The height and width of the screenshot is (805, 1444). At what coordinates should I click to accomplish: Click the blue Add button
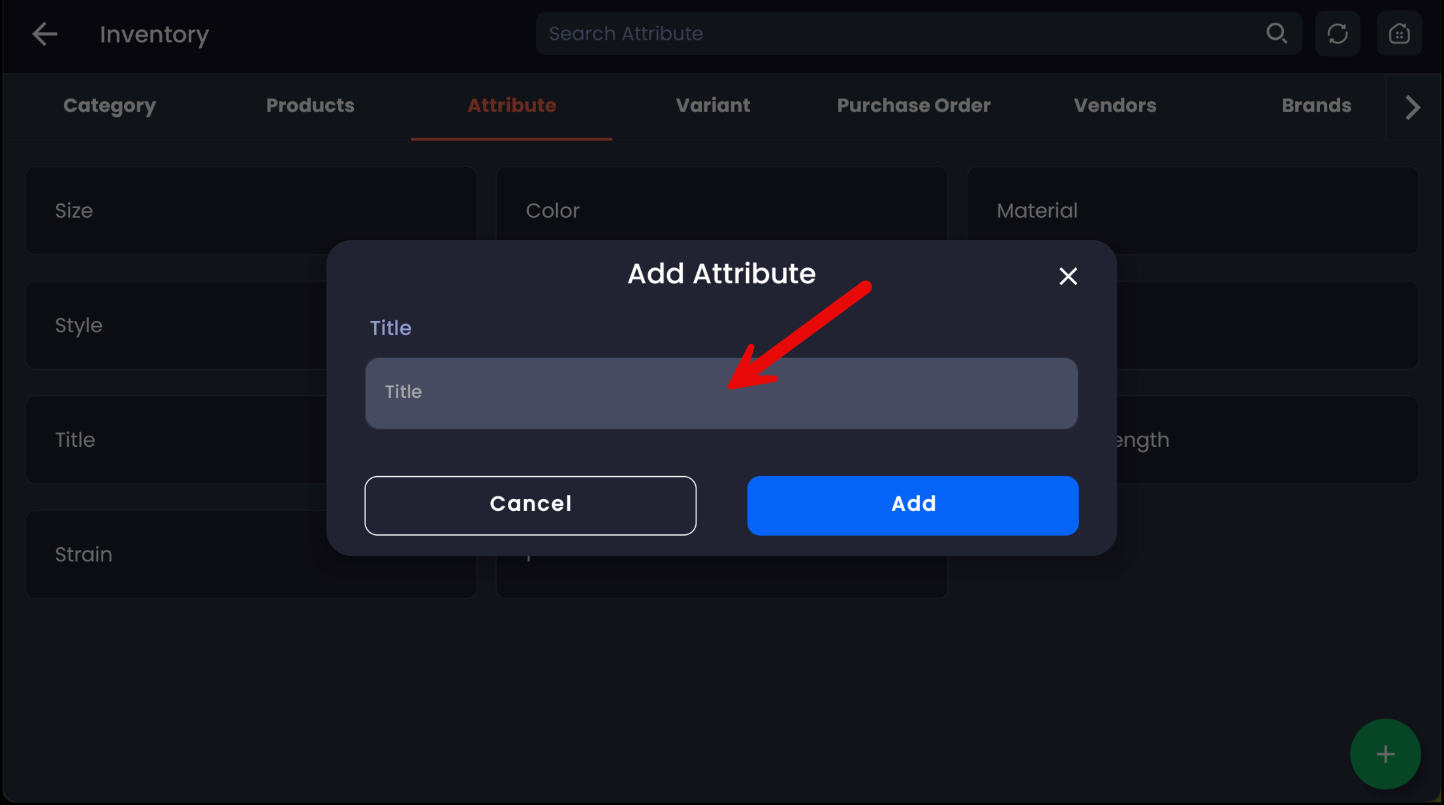tap(913, 505)
